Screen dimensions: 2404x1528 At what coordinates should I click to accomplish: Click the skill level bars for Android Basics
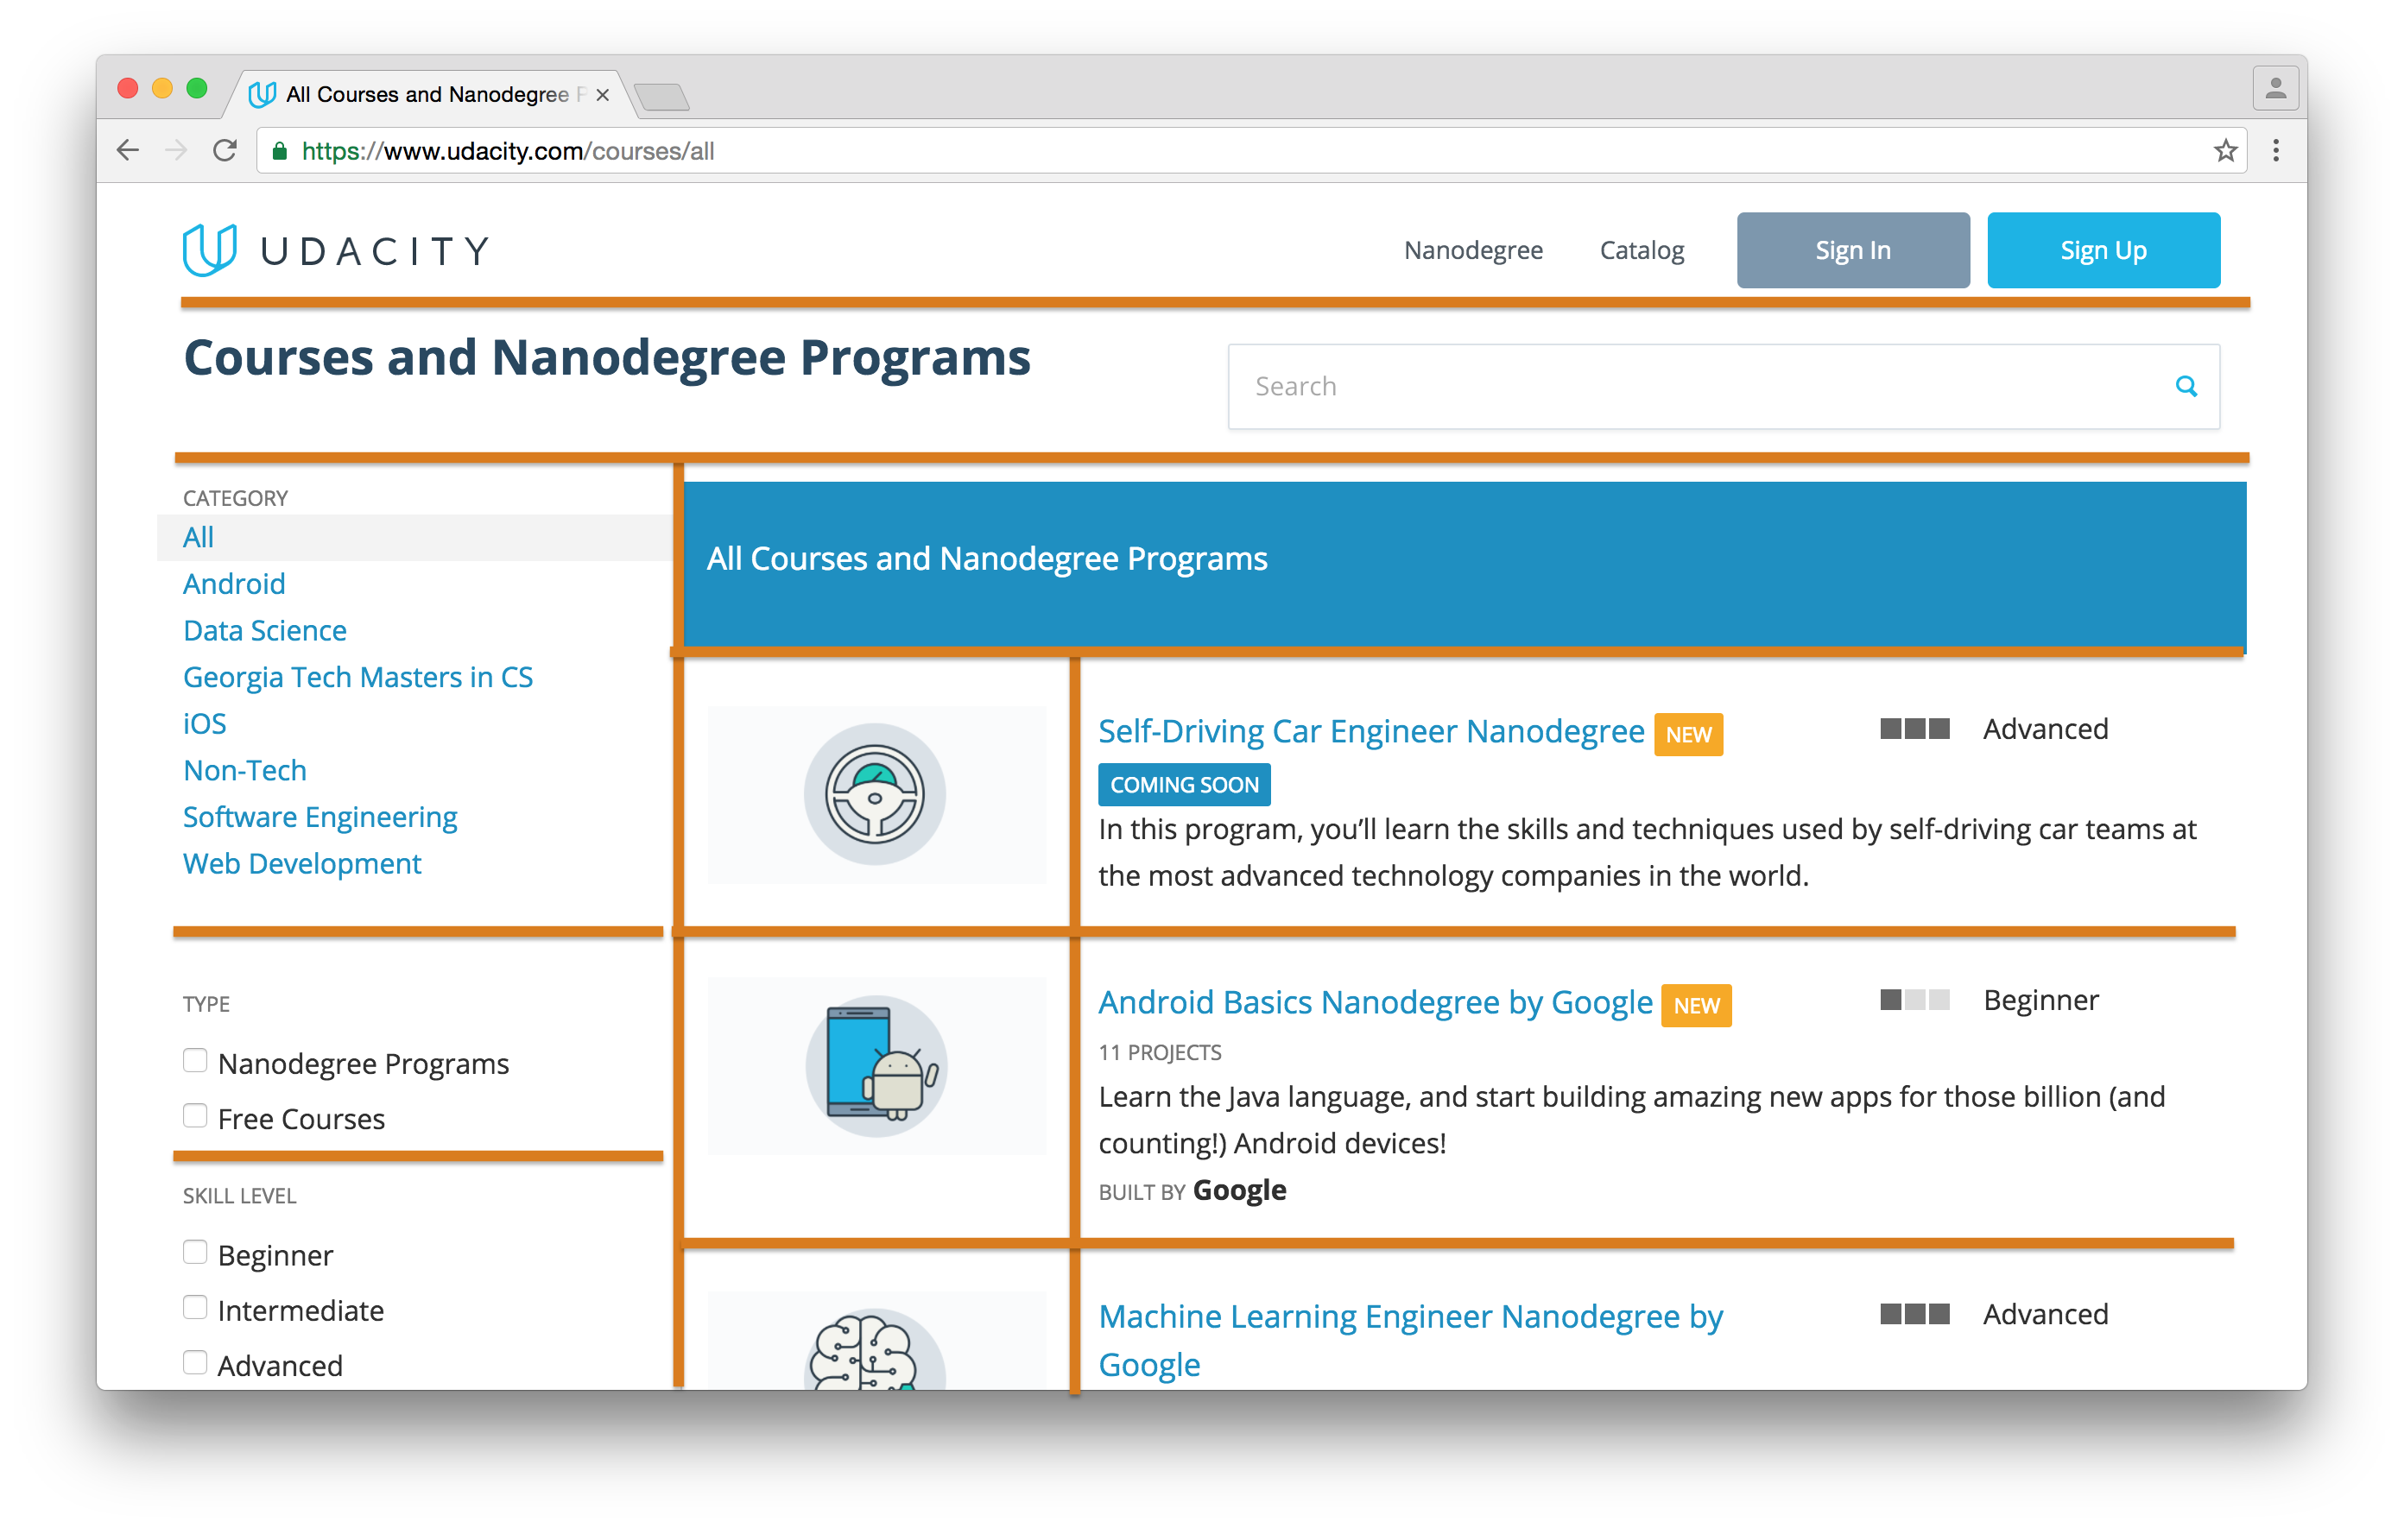click(x=1914, y=999)
